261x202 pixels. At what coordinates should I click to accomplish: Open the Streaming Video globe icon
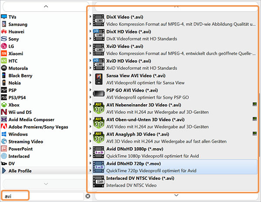4,141
